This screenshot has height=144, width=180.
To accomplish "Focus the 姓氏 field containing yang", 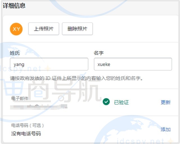I will point(49,64).
